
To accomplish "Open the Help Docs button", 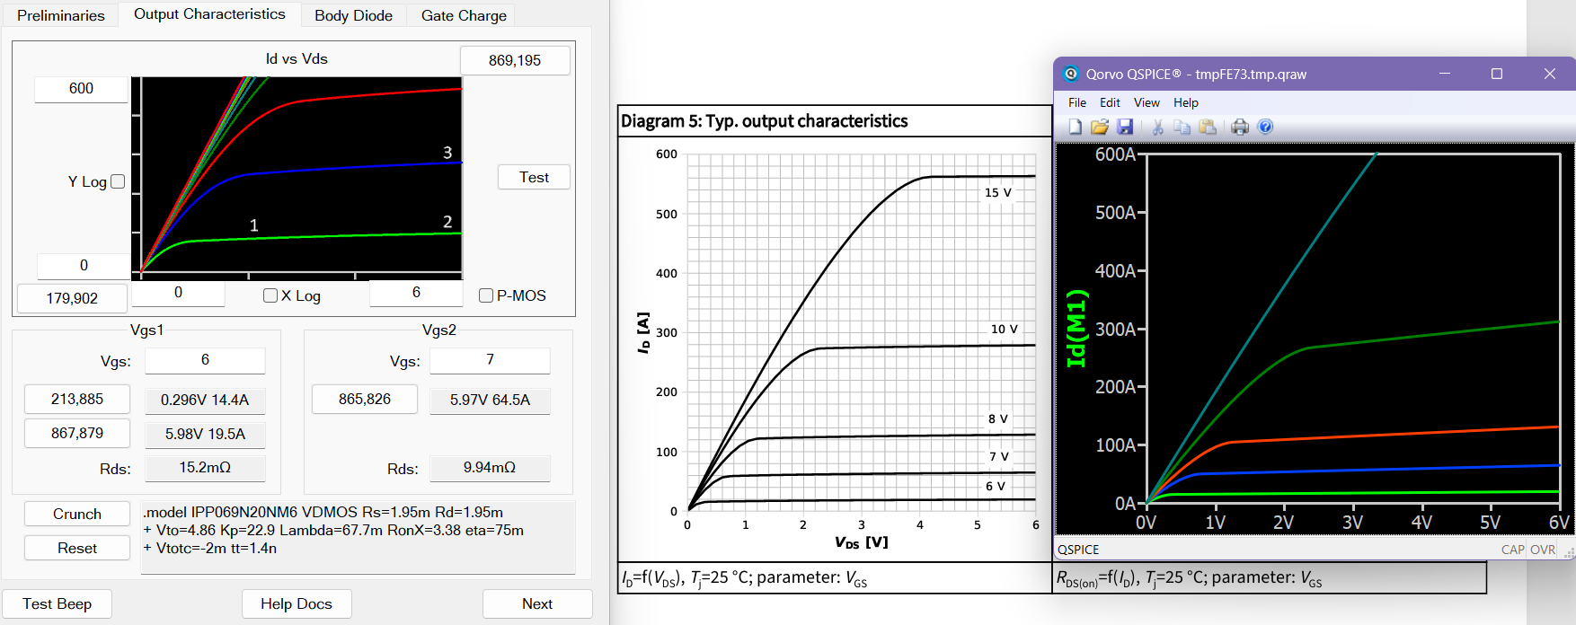I will tap(297, 603).
